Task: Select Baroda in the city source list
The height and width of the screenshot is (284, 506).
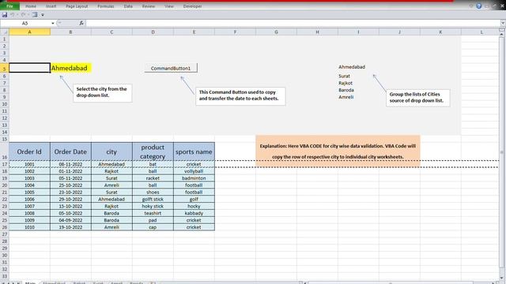Action: (x=346, y=90)
